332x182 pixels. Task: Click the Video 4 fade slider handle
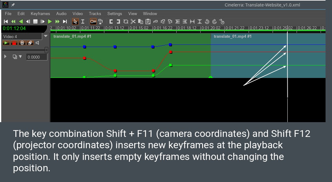(x=46, y=50)
